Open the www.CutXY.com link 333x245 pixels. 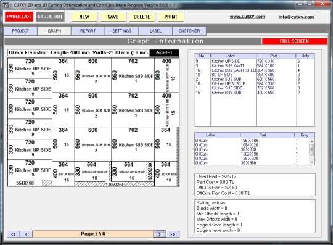click(x=247, y=17)
